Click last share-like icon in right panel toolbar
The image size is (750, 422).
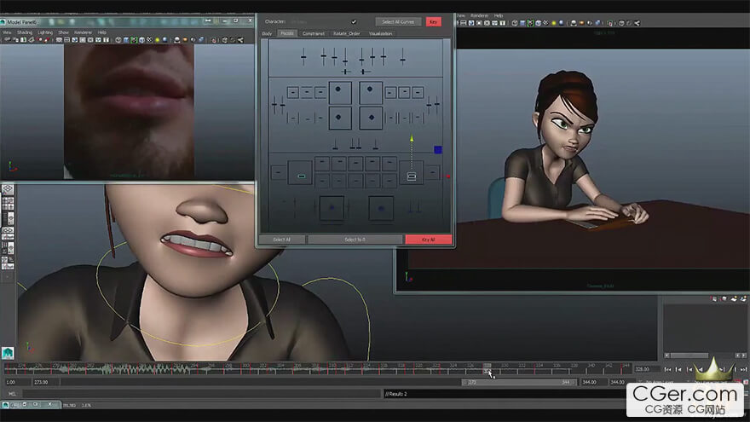coord(637,23)
